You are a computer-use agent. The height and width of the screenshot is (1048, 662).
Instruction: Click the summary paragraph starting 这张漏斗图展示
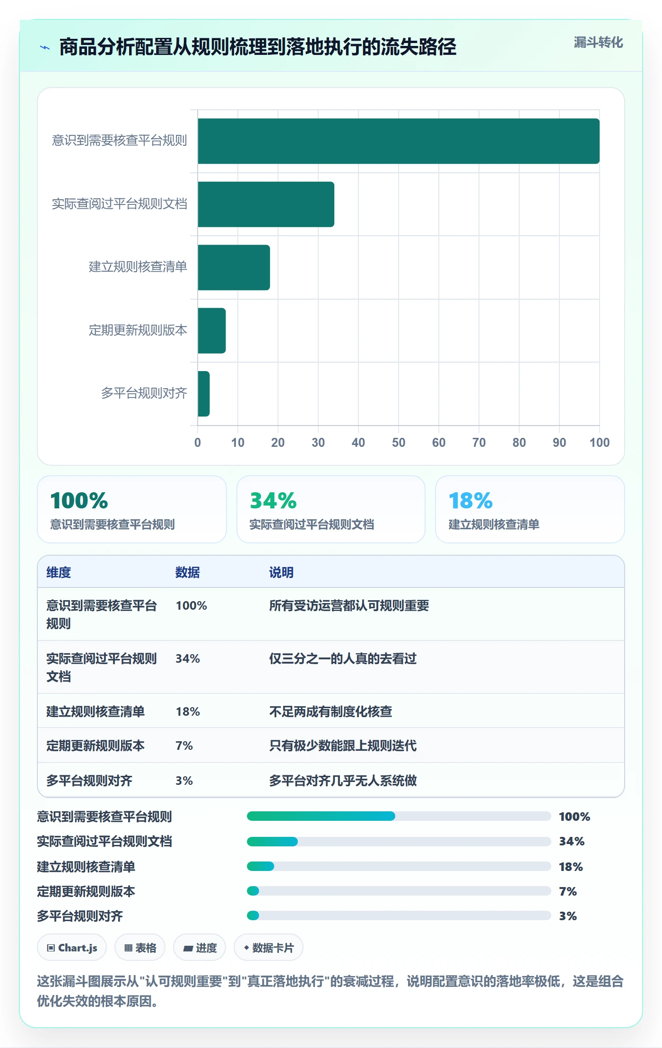[x=330, y=991]
